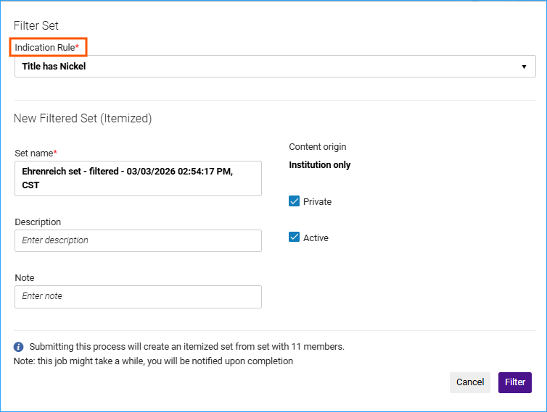Select the Institution only text
This screenshot has height=412, width=547.
coord(319,165)
